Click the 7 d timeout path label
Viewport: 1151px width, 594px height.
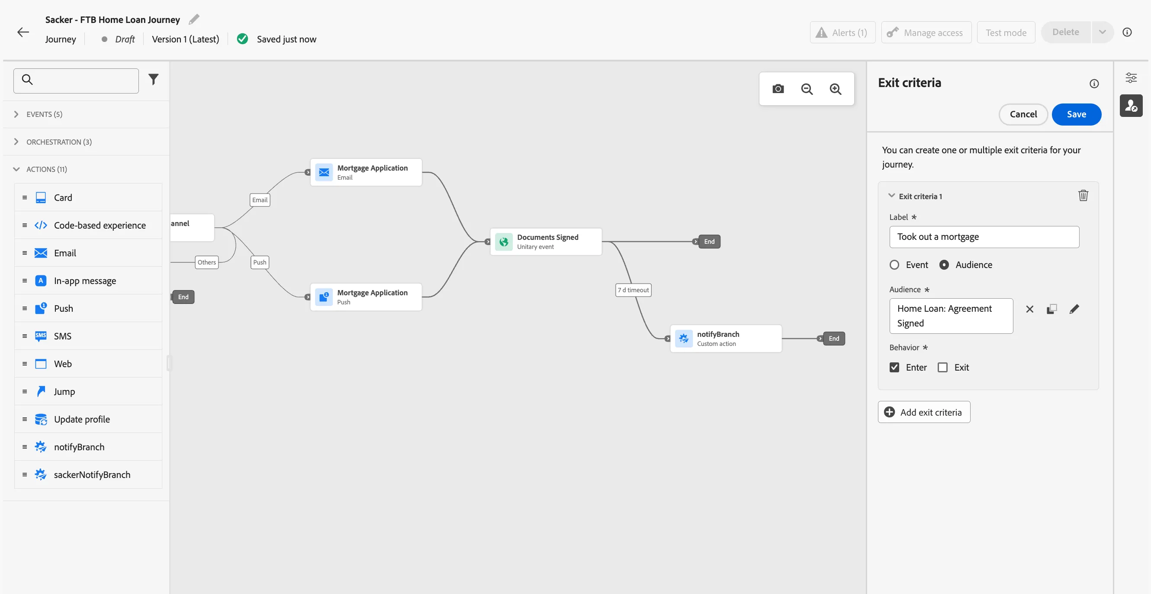tap(633, 290)
